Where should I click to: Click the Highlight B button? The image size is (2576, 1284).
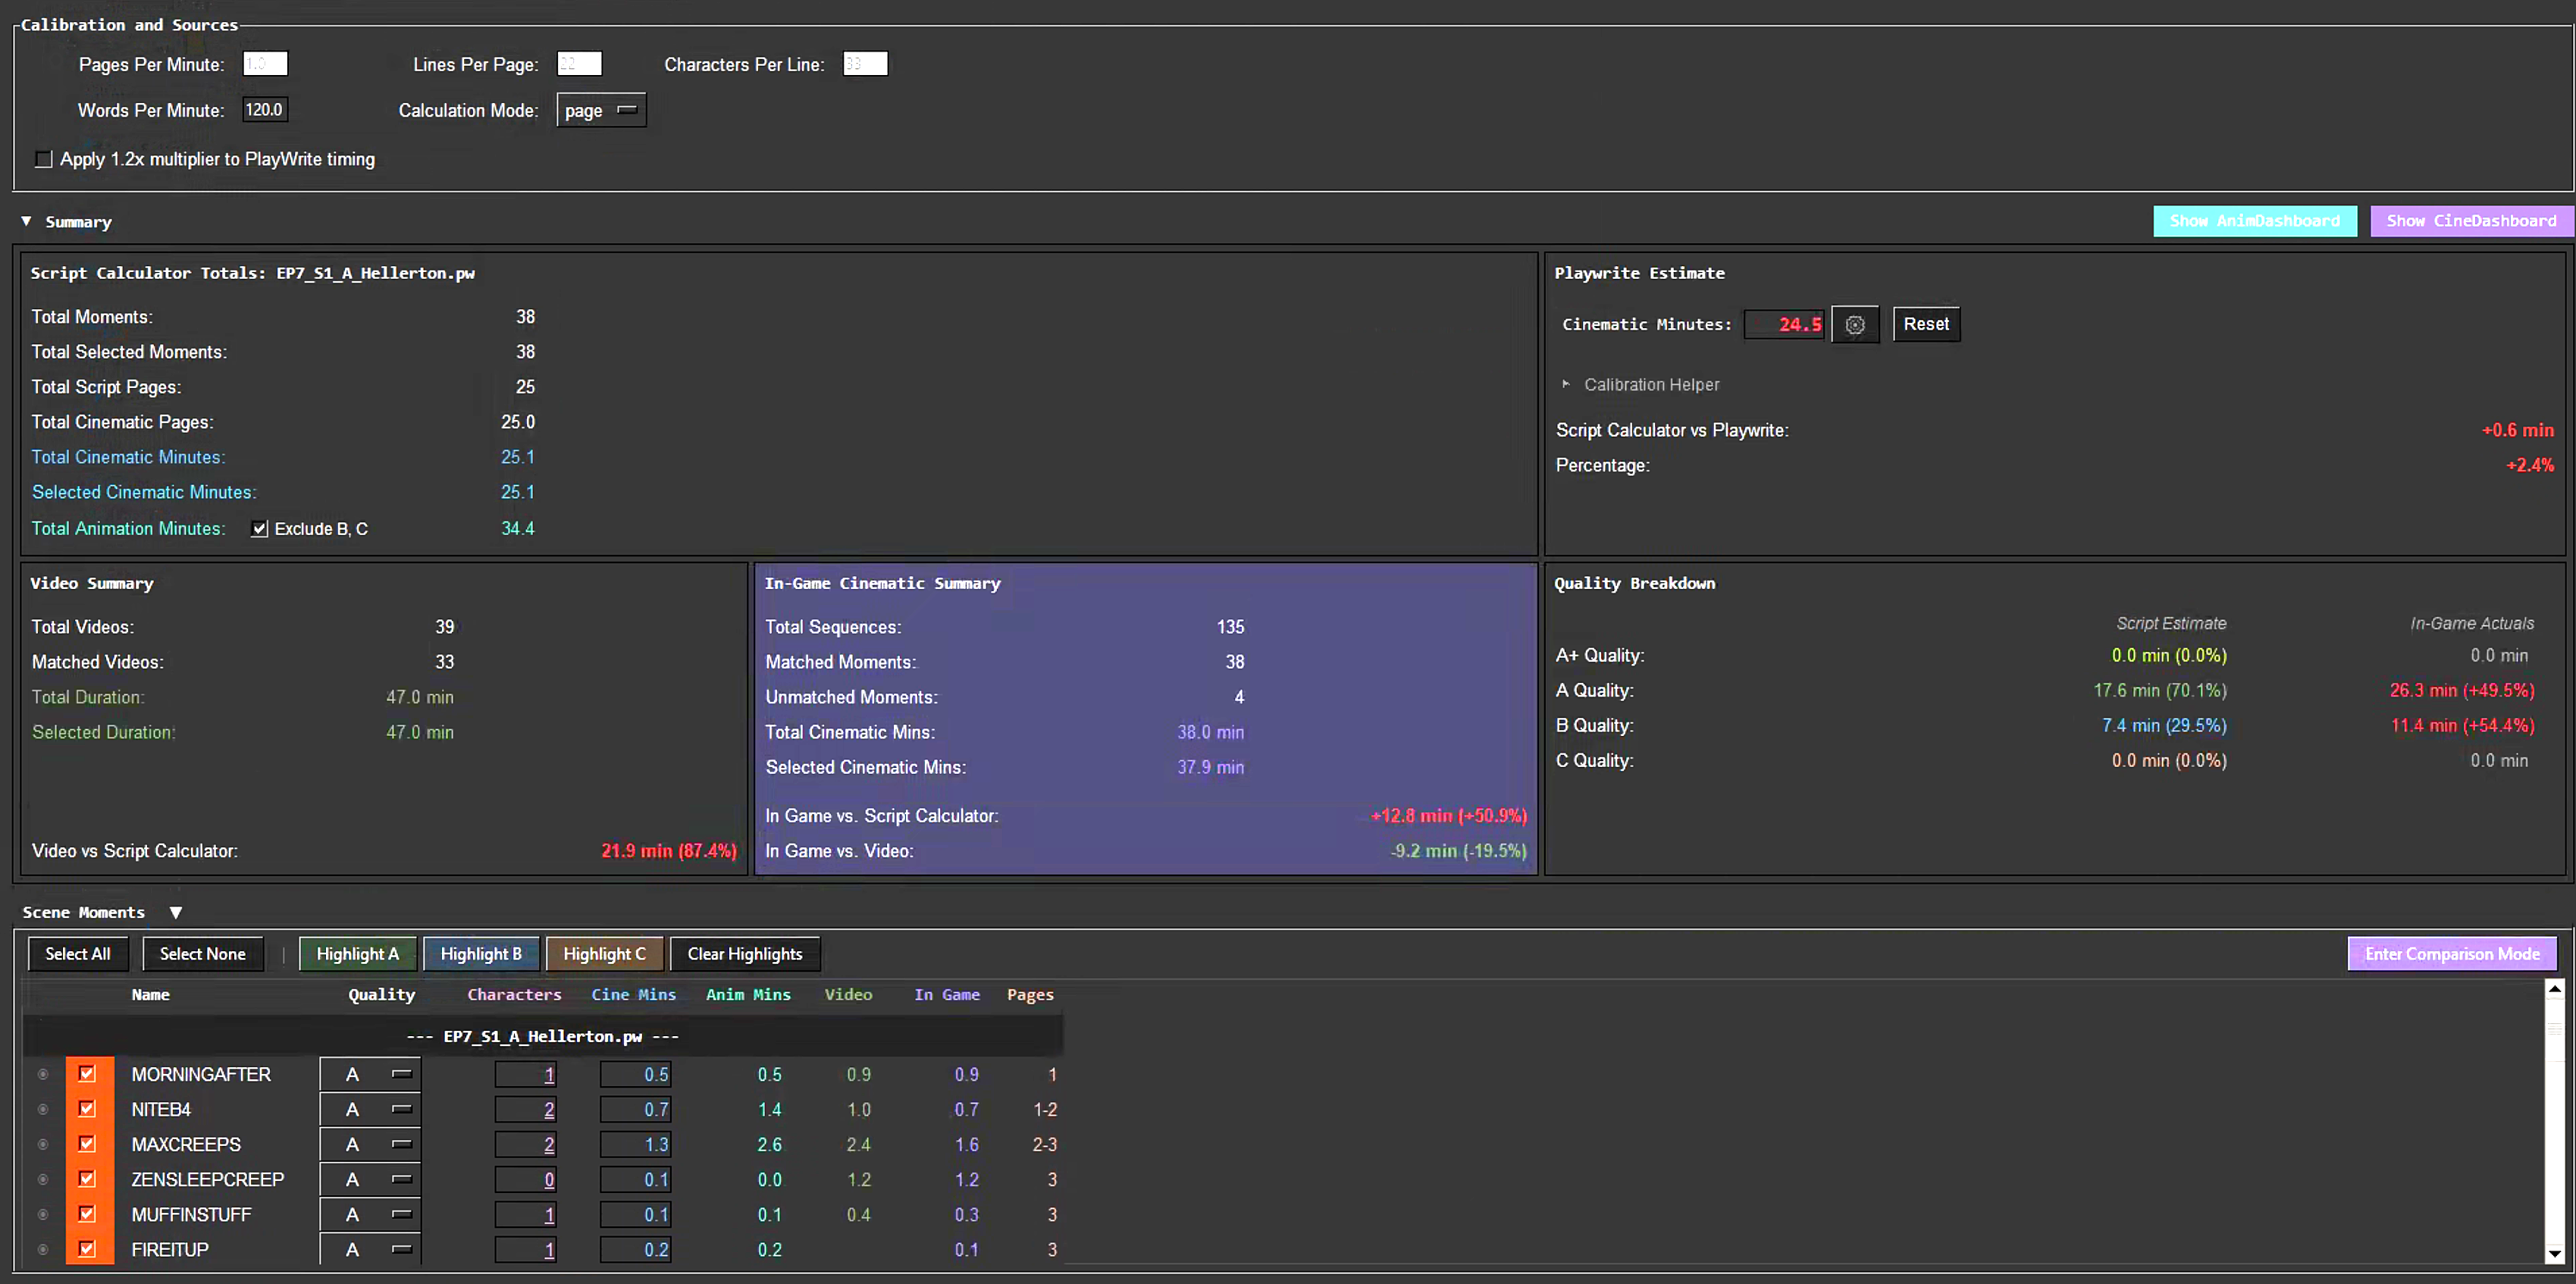pyautogui.click(x=481, y=953)
